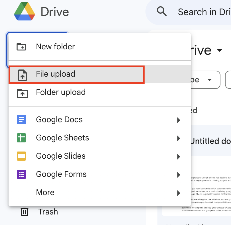Open the More submenu entry
Image resolution: width=231 pixels, height=225 pixels.
click(x=100, y=193)
